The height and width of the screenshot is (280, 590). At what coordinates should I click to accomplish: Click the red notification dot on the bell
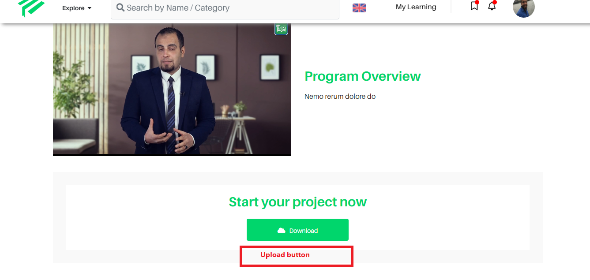pyautogui.click(x=494, y=2)
